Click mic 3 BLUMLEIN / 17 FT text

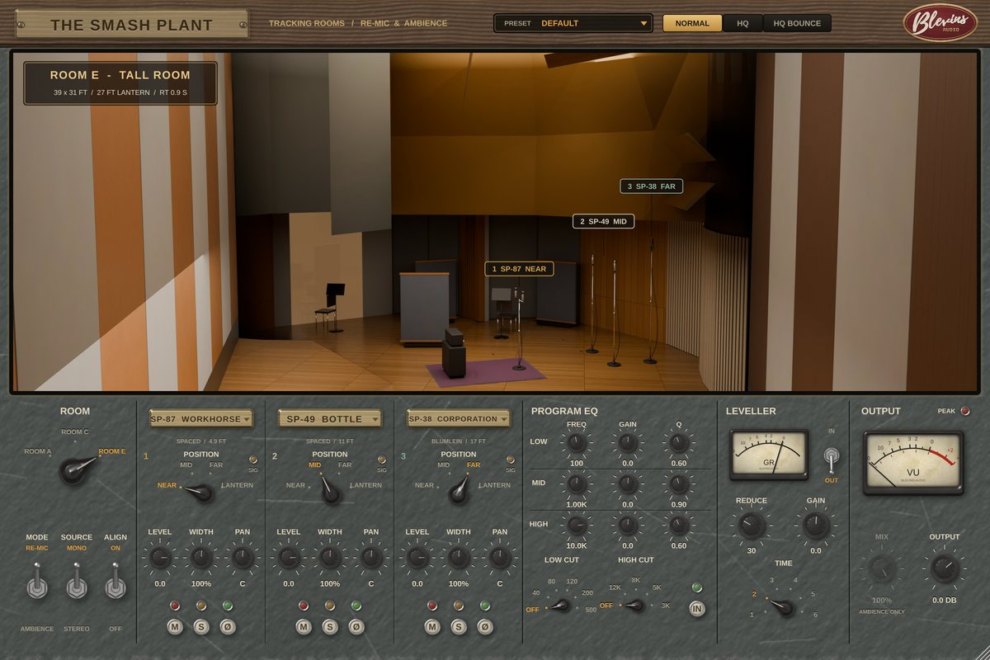[x=459, y=441]
